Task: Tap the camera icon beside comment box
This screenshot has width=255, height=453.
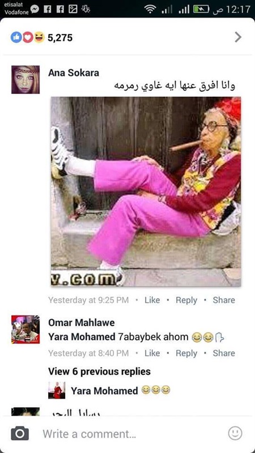Action: pos(20,433)
